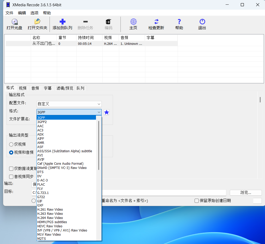Choose 3GPP2 from the format list

point(67,122)
